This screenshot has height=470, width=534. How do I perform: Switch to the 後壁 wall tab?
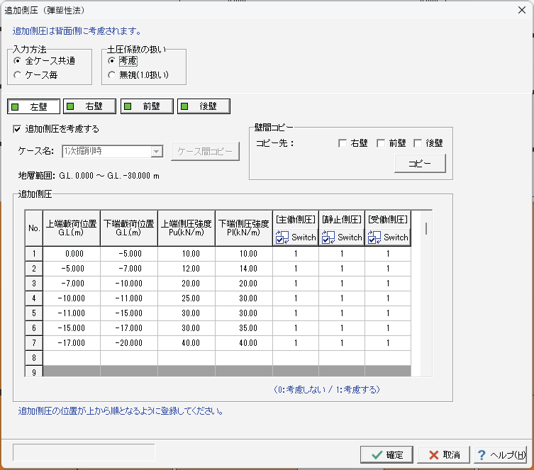[202, 107]
